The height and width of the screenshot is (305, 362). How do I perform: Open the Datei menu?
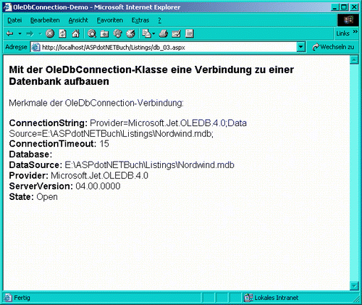pos(14,20)
